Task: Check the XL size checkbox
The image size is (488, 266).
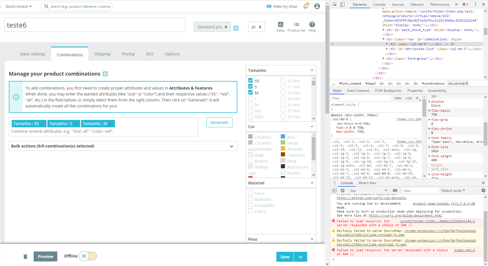Action: tap(250, 104)
